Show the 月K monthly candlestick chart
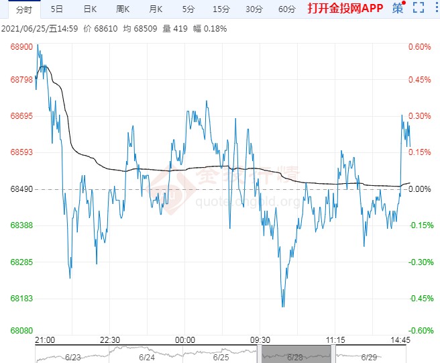The width and height of the screenshot is (440, 363). pyautogui.click(x=156, y=9)
